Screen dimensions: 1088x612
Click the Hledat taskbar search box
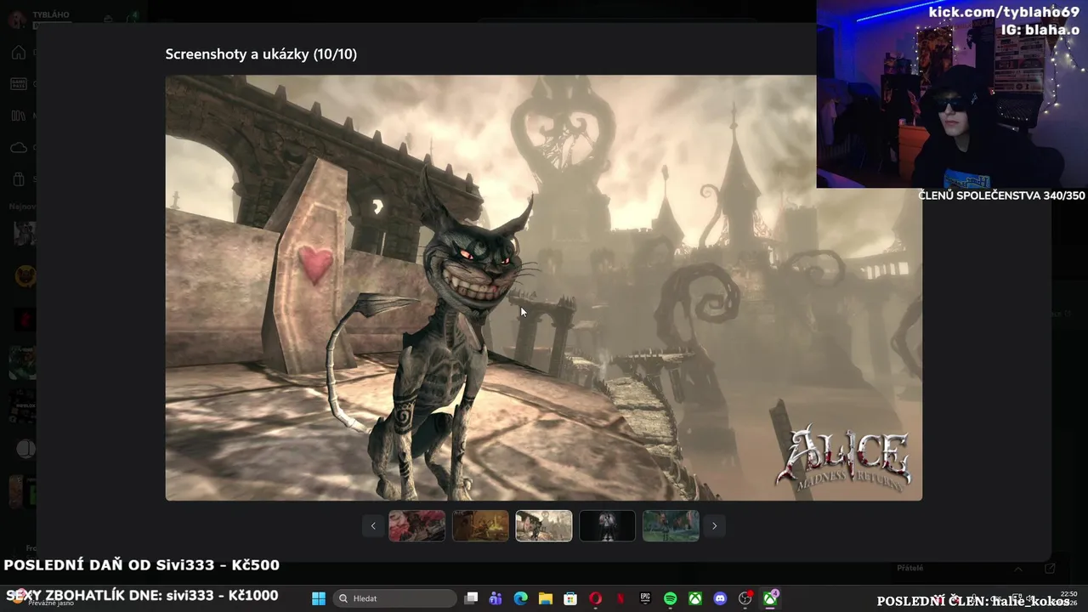pos(394,598)
